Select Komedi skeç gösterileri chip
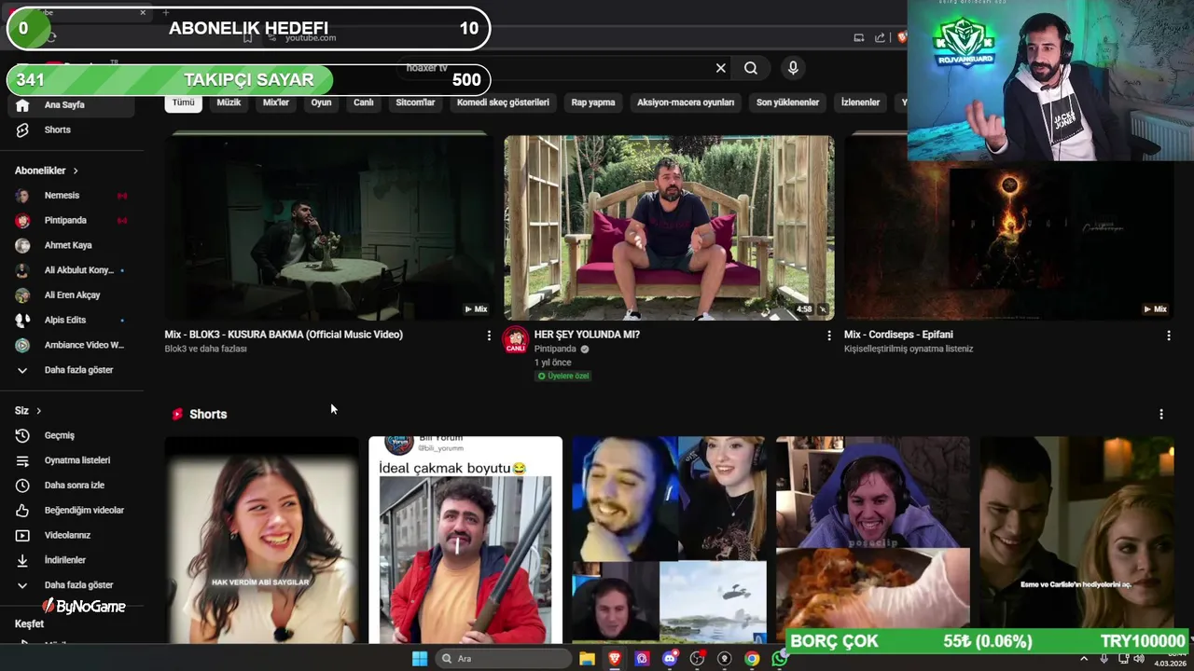This screenshot has width=1194, height=671. (503, 103)
